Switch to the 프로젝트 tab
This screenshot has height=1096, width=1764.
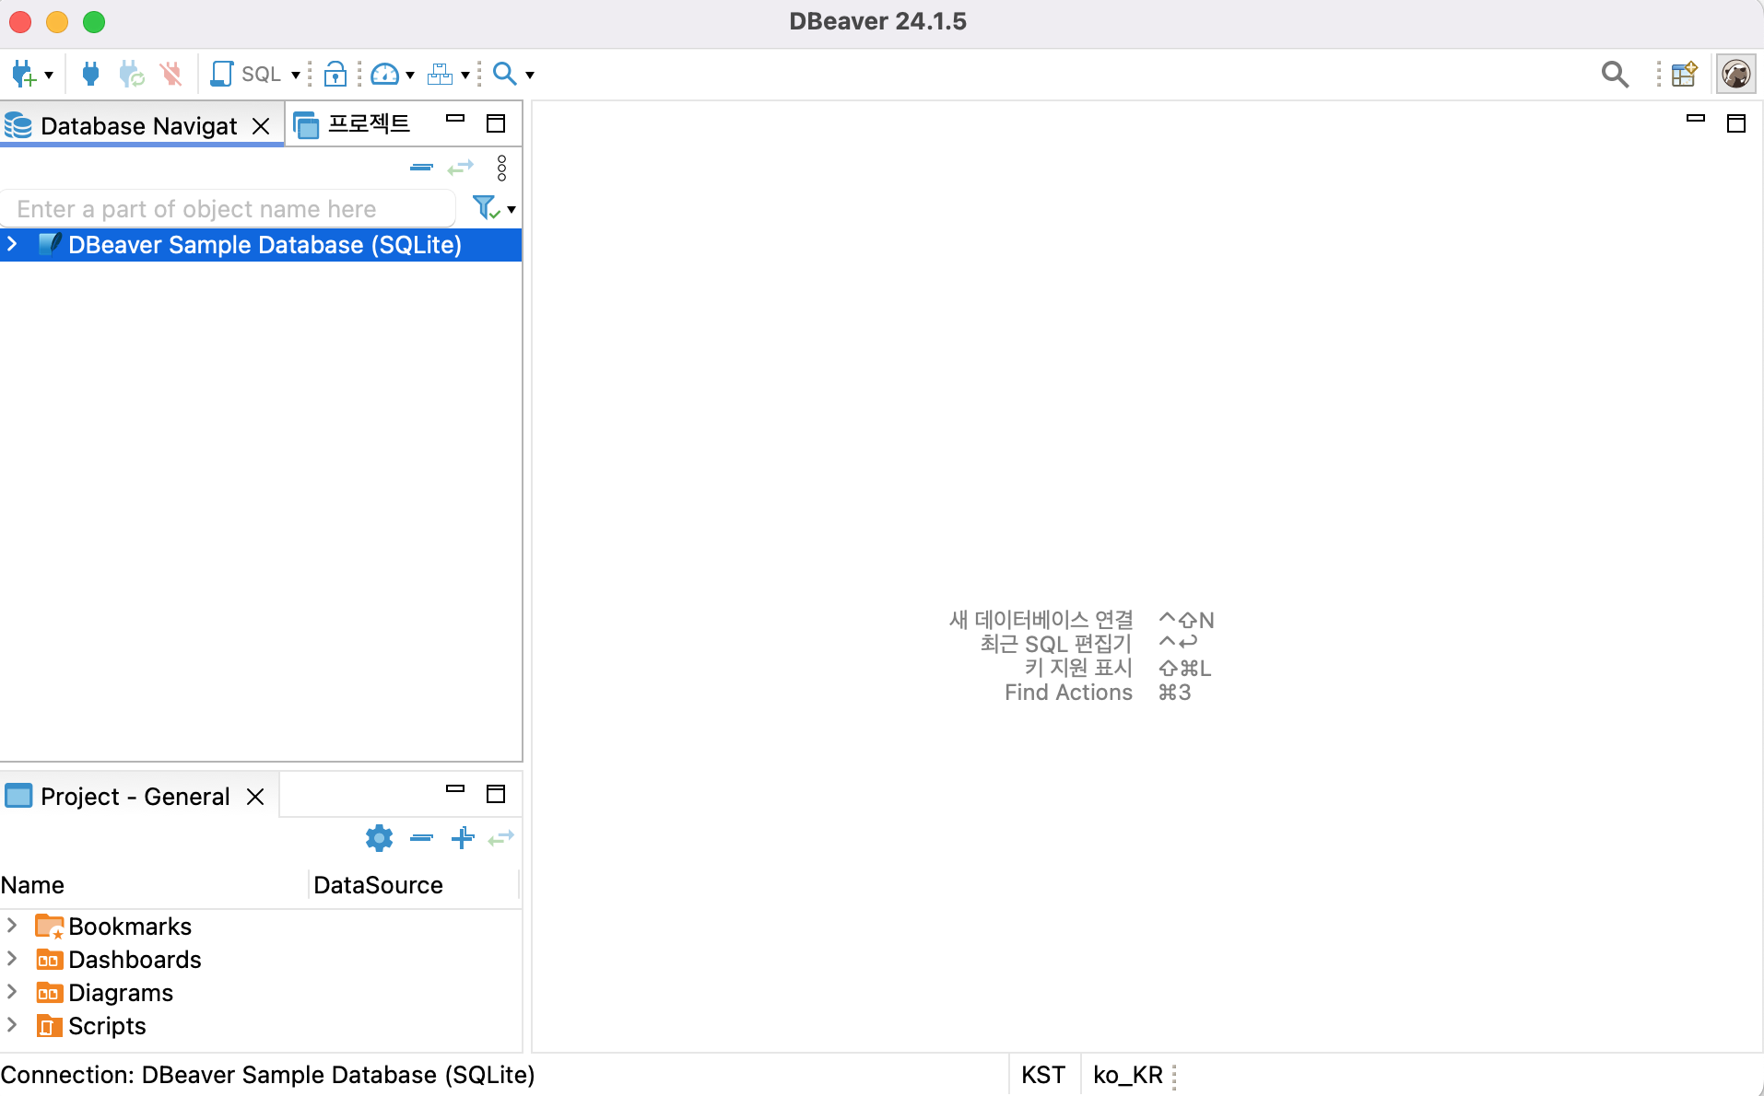[x=353, y=124]
